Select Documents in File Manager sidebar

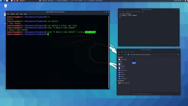[122, 70]
